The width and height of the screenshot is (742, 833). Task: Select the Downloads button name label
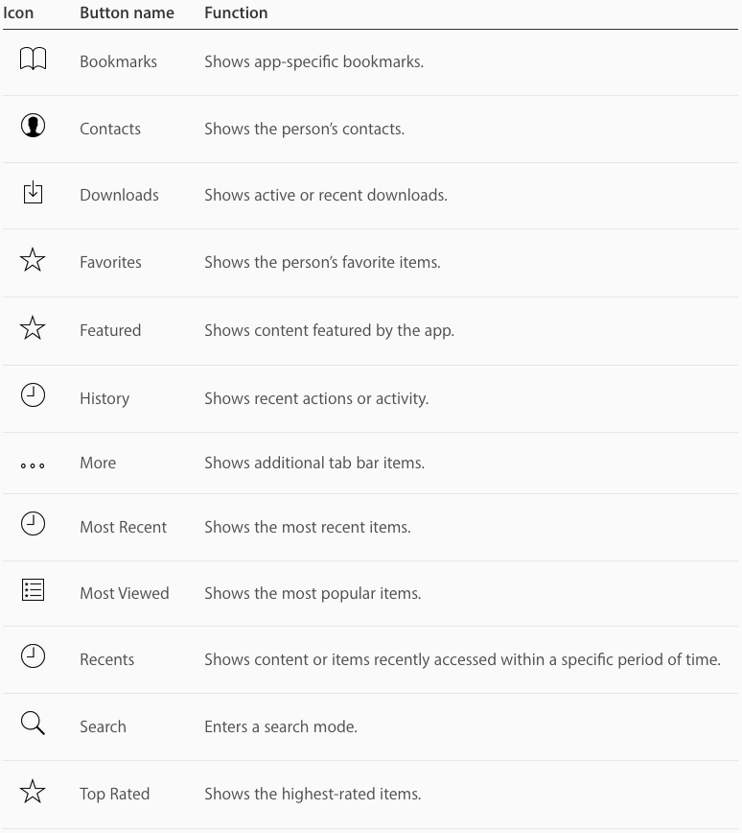120,195
